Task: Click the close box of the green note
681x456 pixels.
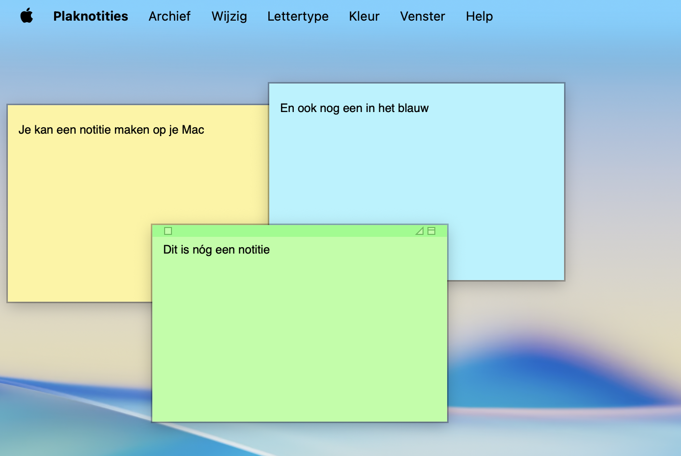Action: [x=168, y=230]
